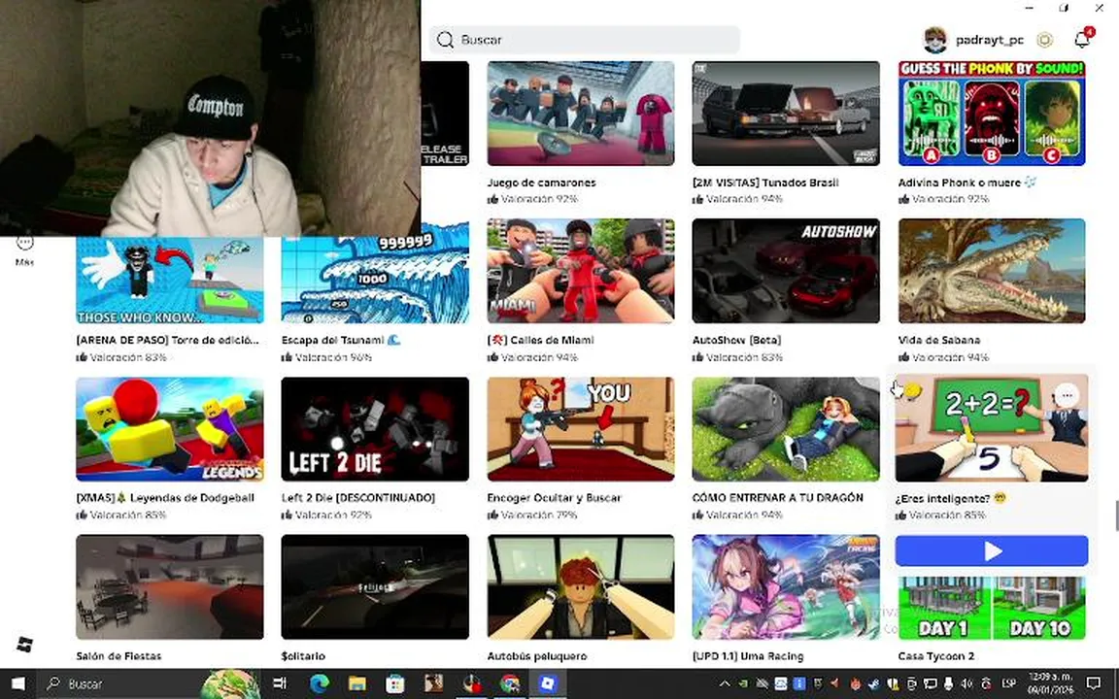Click Valoración 79% under Encoger Ocultar y Buscar

(532, 515)
